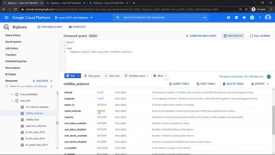Open Query history in sidebar

pyautogui.click(x=13, y=35)
